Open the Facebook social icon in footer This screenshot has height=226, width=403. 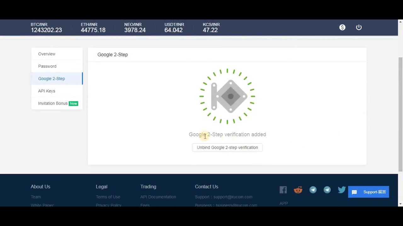coord(283,190)
